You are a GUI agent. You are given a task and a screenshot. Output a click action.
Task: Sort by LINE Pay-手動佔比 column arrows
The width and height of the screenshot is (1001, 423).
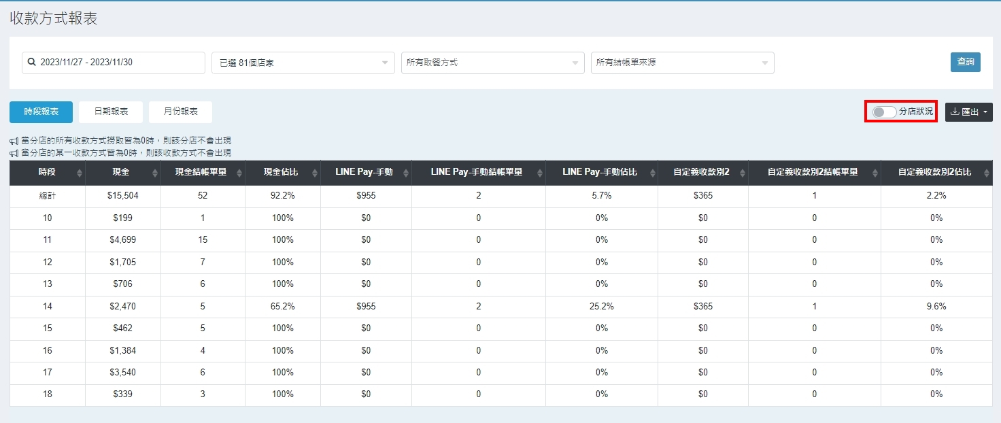click(652, 173)
